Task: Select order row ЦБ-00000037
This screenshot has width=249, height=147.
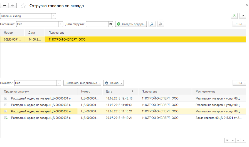Action: pyautogui.click(x=42, y=118)
